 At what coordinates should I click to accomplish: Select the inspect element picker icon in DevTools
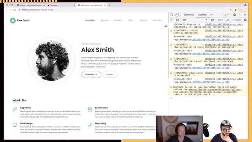172,15
